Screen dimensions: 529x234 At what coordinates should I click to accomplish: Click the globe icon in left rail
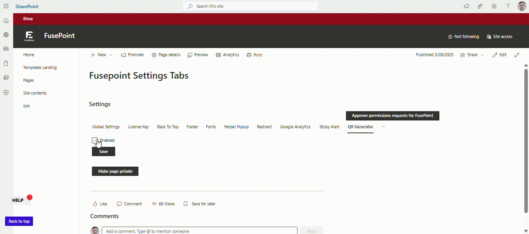tap(6, 35)
